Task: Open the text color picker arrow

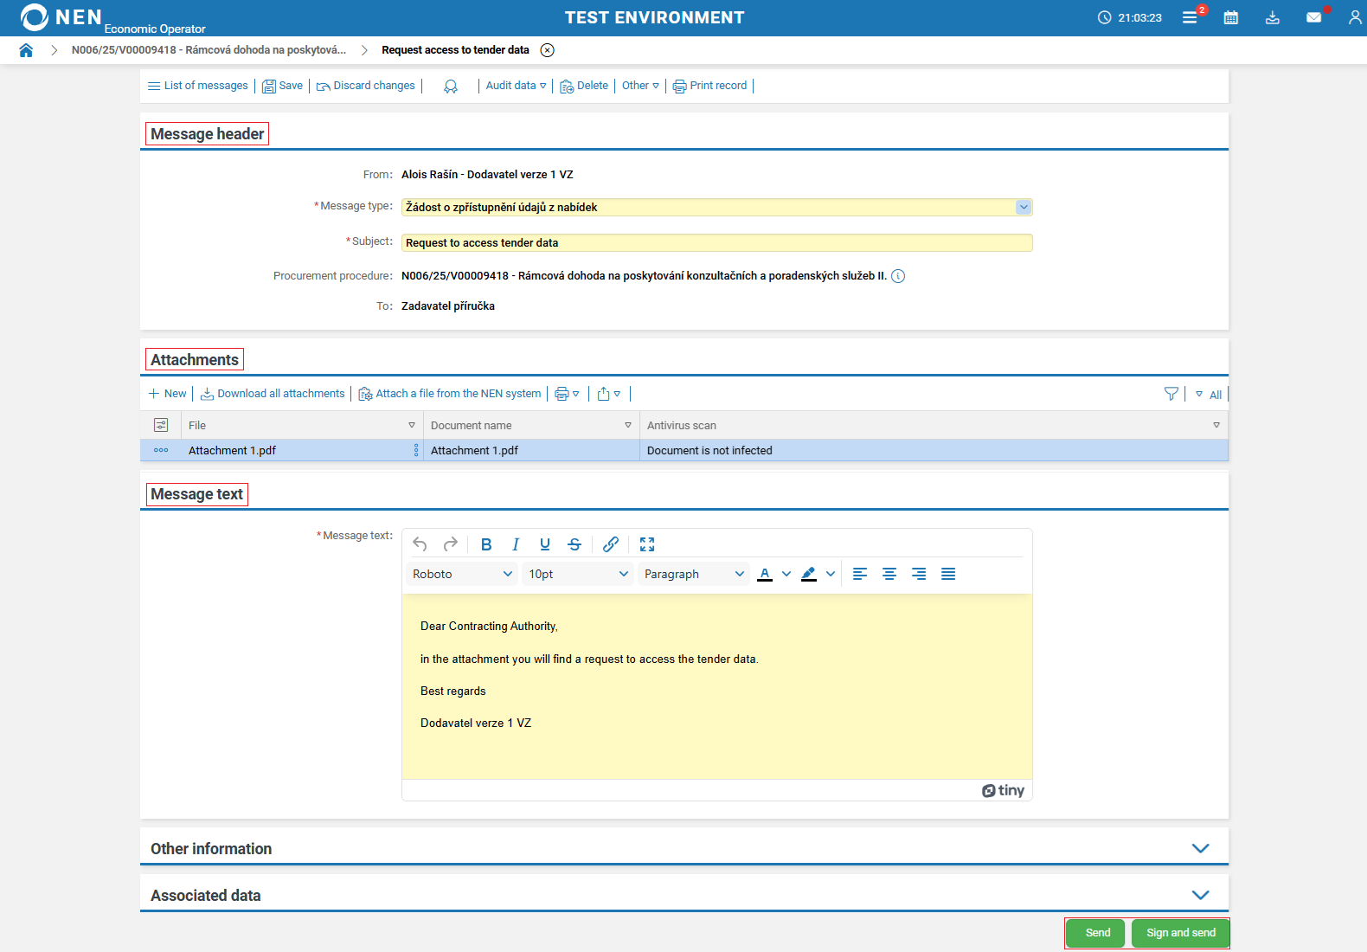Action: [x=786, y=574]
